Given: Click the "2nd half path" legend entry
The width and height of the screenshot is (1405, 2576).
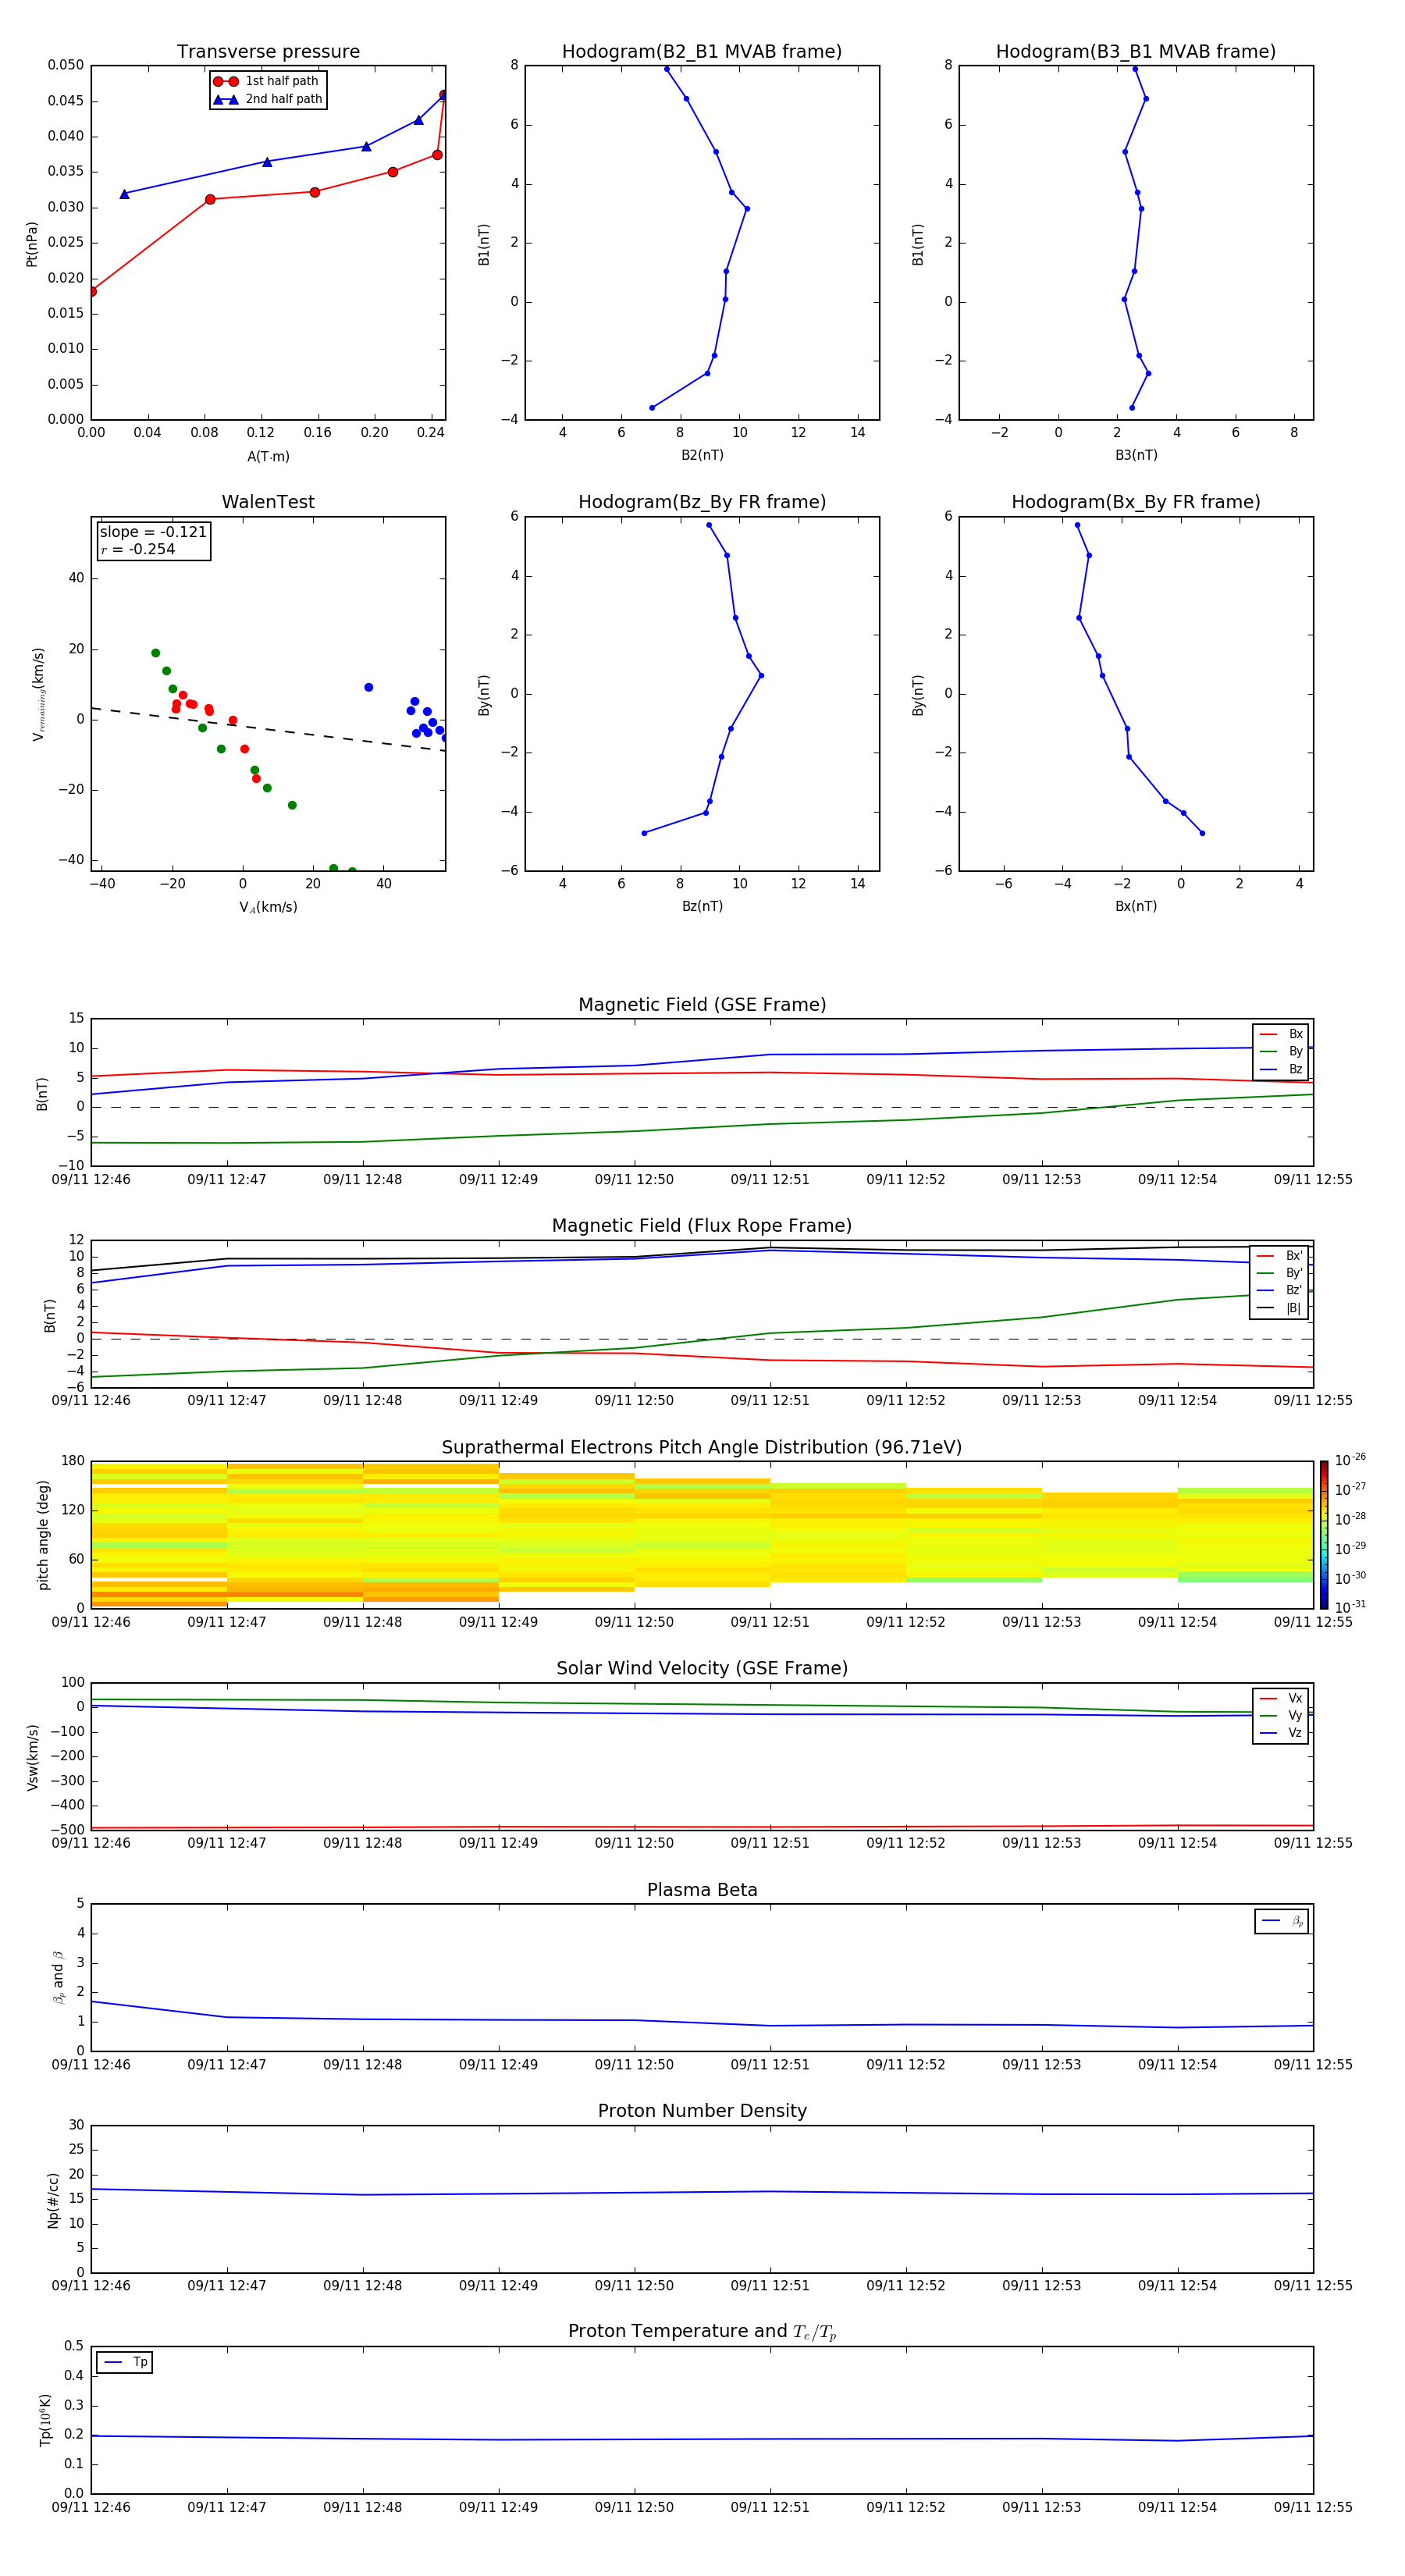Looking at the screenshot, I should 267,99.
